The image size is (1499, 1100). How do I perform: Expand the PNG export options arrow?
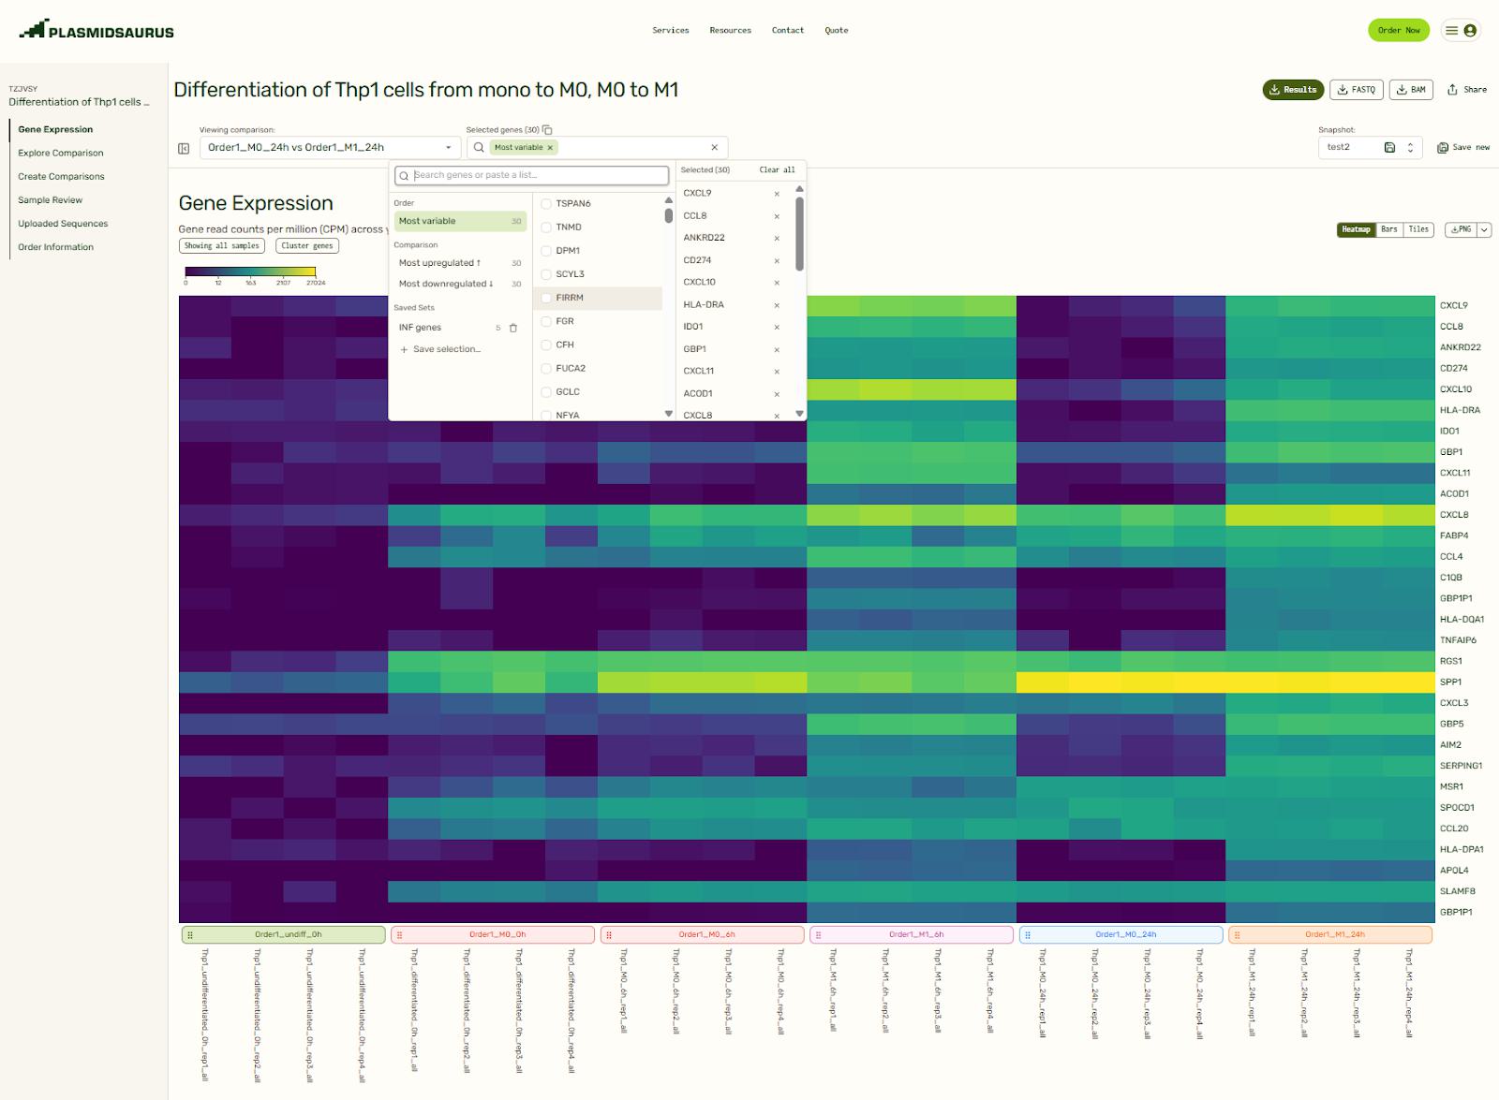[x=1484, y=229]
